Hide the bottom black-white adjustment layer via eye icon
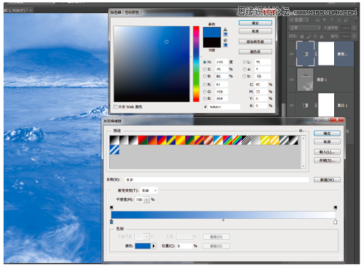 pos(291,106)
